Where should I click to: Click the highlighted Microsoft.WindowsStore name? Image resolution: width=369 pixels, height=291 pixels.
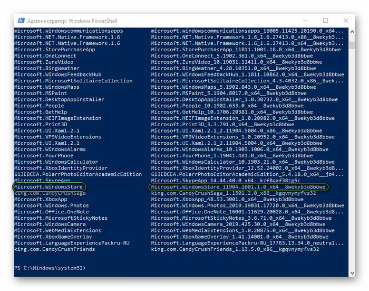point(50,187)
